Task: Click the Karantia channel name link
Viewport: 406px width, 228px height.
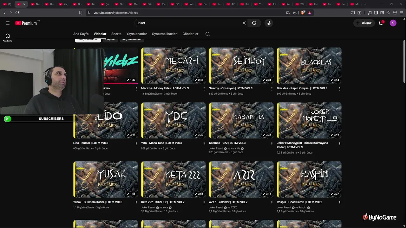Action: (235, 149)
